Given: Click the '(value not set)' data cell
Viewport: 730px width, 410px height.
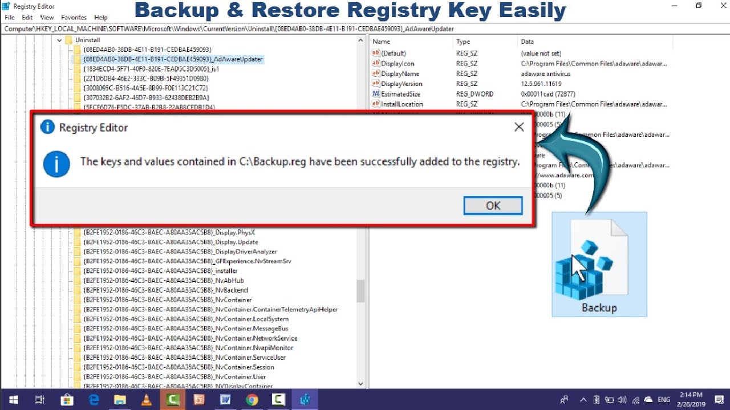Looking at the screenshot, I should [541, 54].
